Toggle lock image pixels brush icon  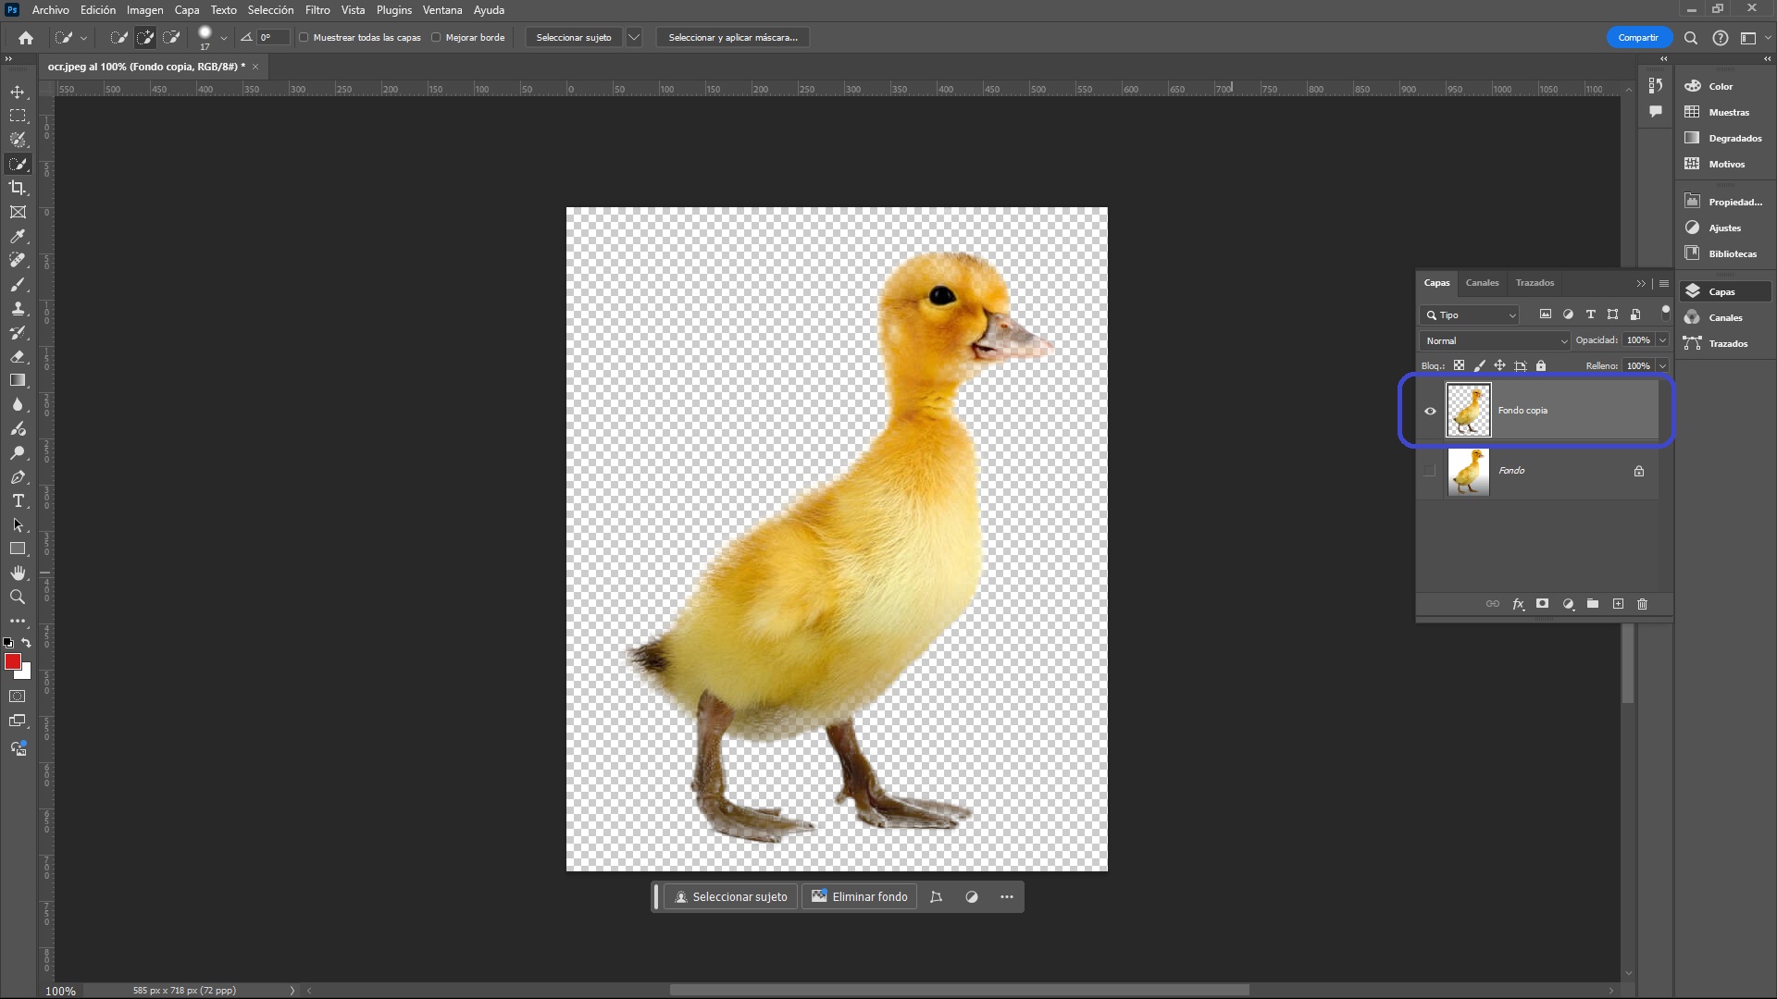[x=1479, y=366]
